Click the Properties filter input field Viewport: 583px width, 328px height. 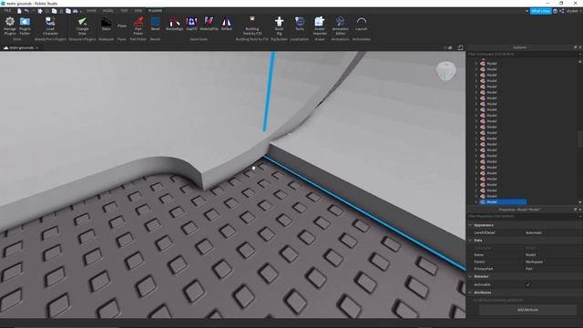(x=522, y=216)
